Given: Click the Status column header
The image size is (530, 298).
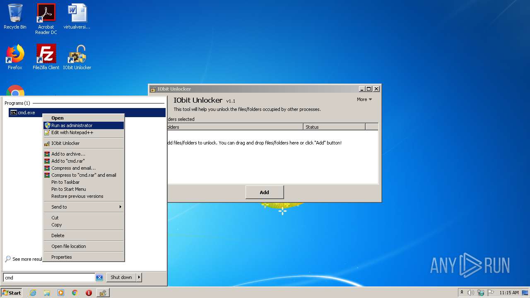Looking at the screenshot, I should [x=335, y=127].
